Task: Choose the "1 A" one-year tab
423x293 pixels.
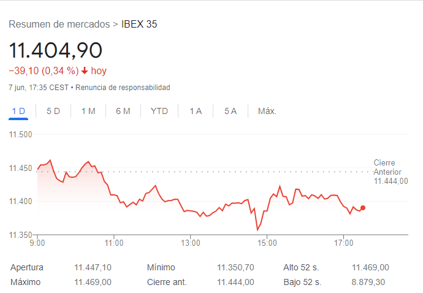Action: tap(196, 111)
